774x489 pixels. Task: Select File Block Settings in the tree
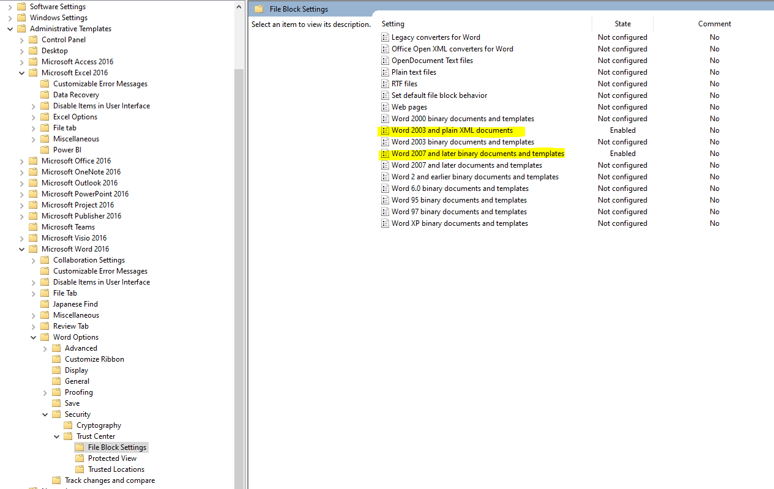click(117, 447)
